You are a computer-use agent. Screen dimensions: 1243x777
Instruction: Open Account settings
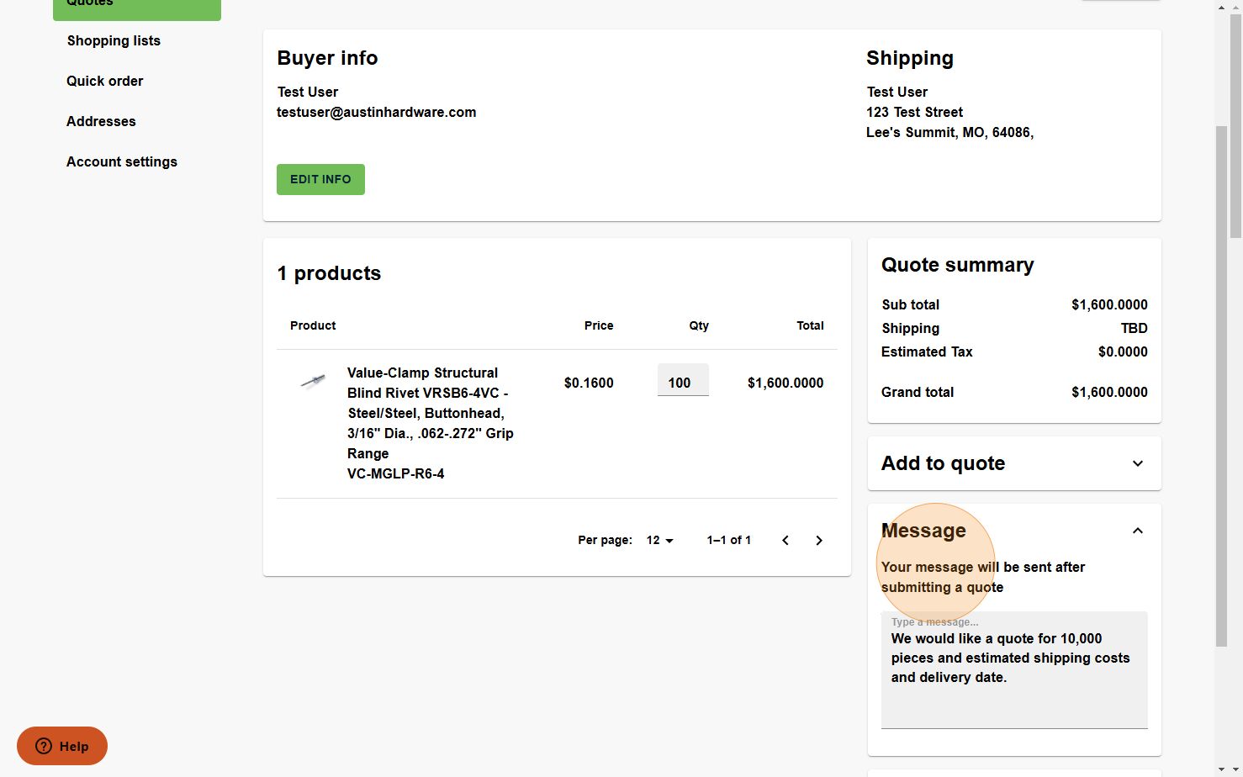pos(122,161)
